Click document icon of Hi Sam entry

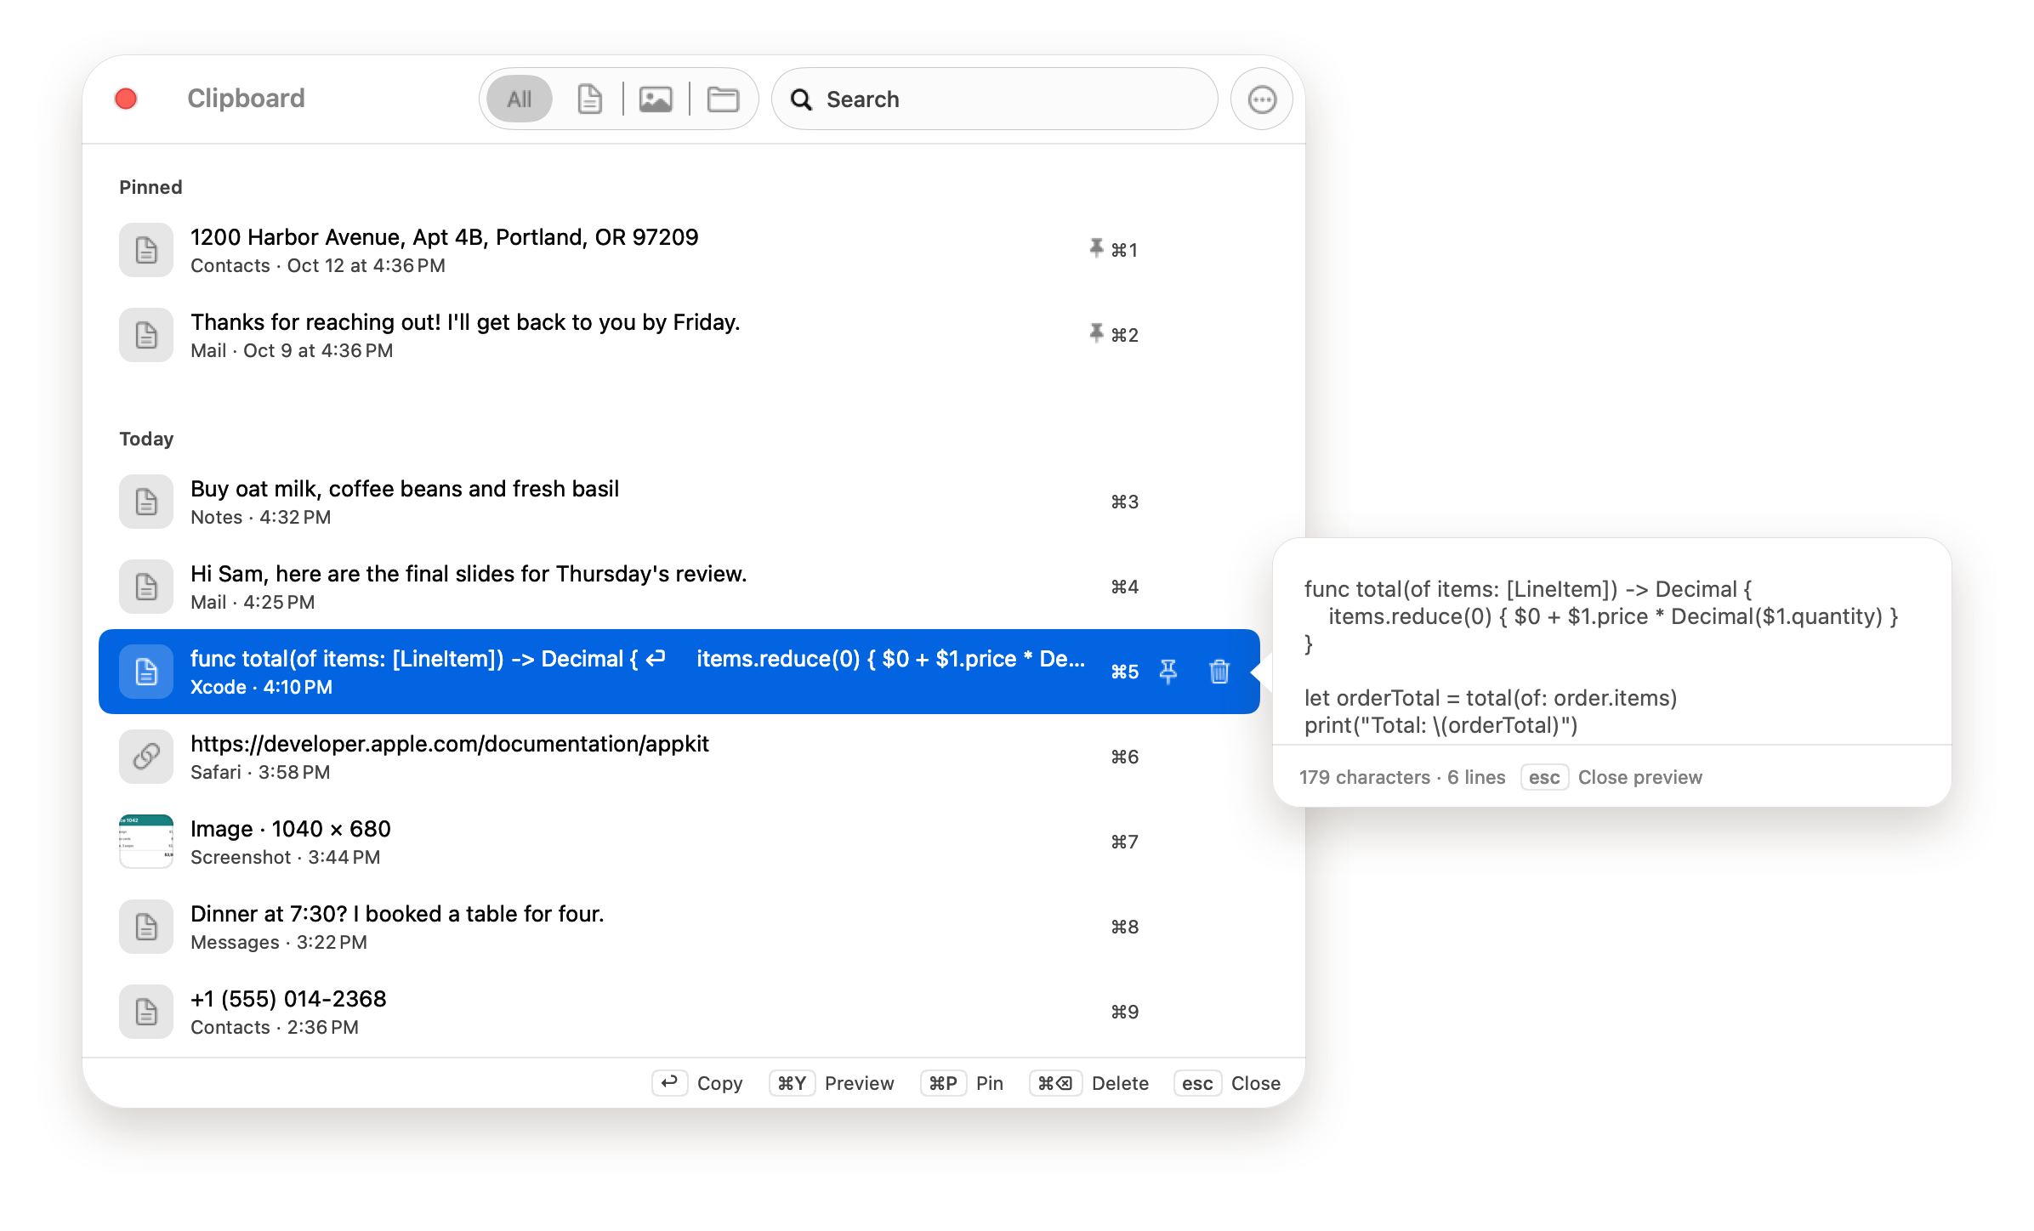click(146, 587)
